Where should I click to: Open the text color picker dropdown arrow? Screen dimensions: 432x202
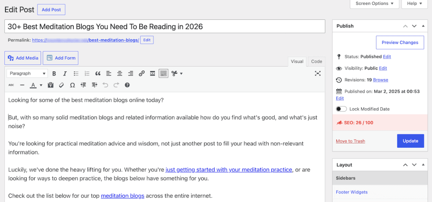pos(41,85)
